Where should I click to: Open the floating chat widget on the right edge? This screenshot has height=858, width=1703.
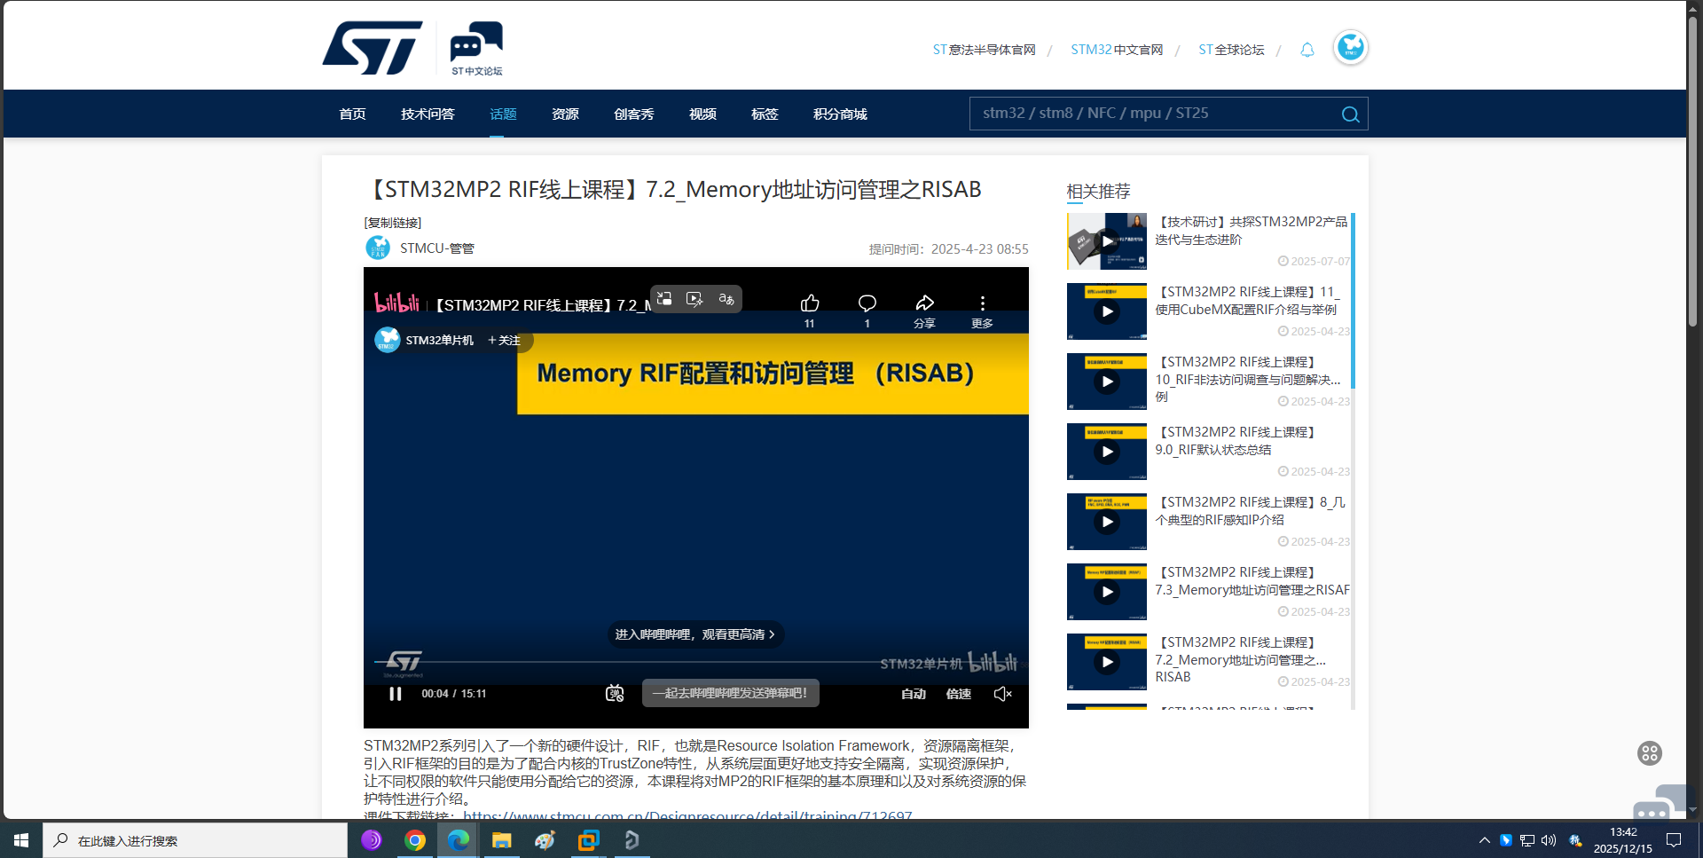pyautogui.click(x=1660, y=804)
